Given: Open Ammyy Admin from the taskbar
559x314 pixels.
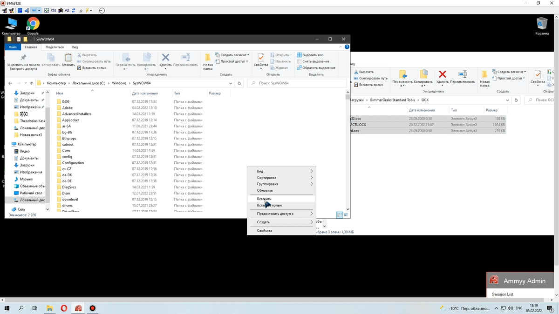Looking at the screenshot, I should click(x=78, y=308).
